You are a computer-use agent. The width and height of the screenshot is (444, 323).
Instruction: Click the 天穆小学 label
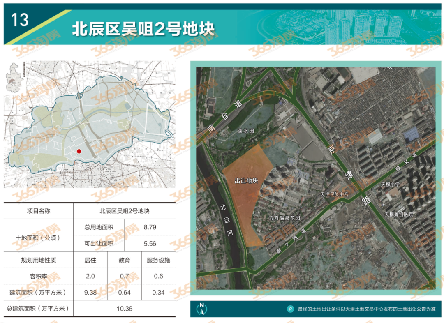(390, 184)
